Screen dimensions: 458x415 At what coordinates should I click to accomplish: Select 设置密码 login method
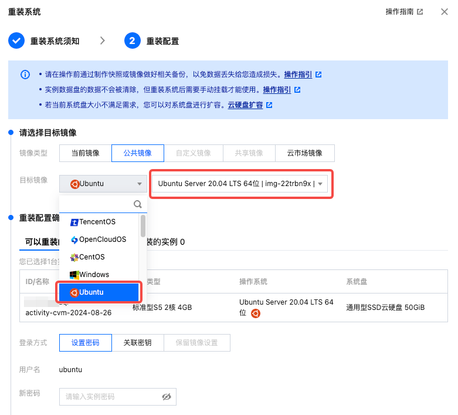click(85, 343)
